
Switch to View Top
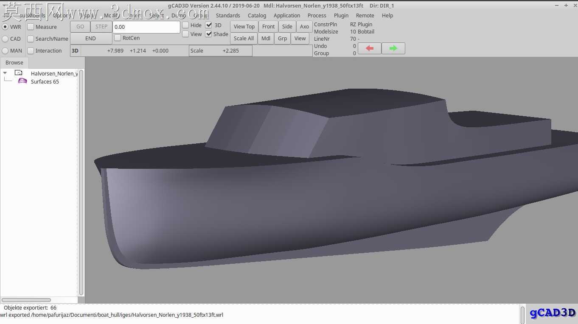(x=244, y=26)
